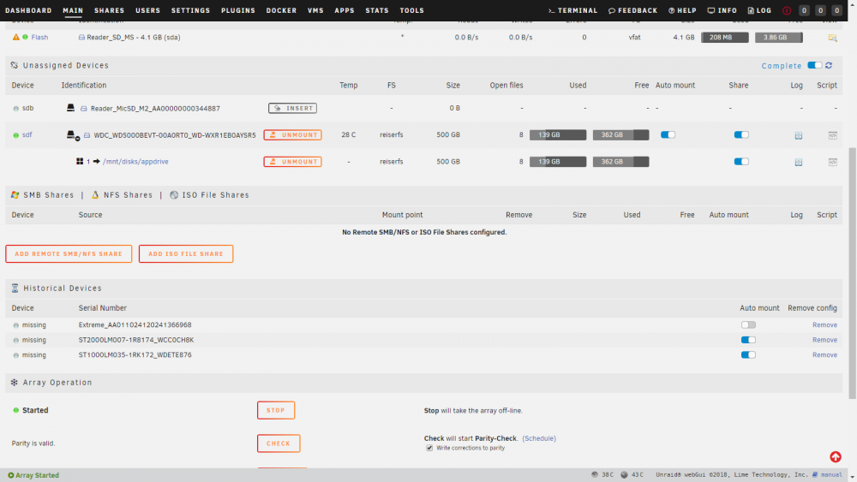
Task: Toggle Auto mount for the sdf drive
Action: 668,134
